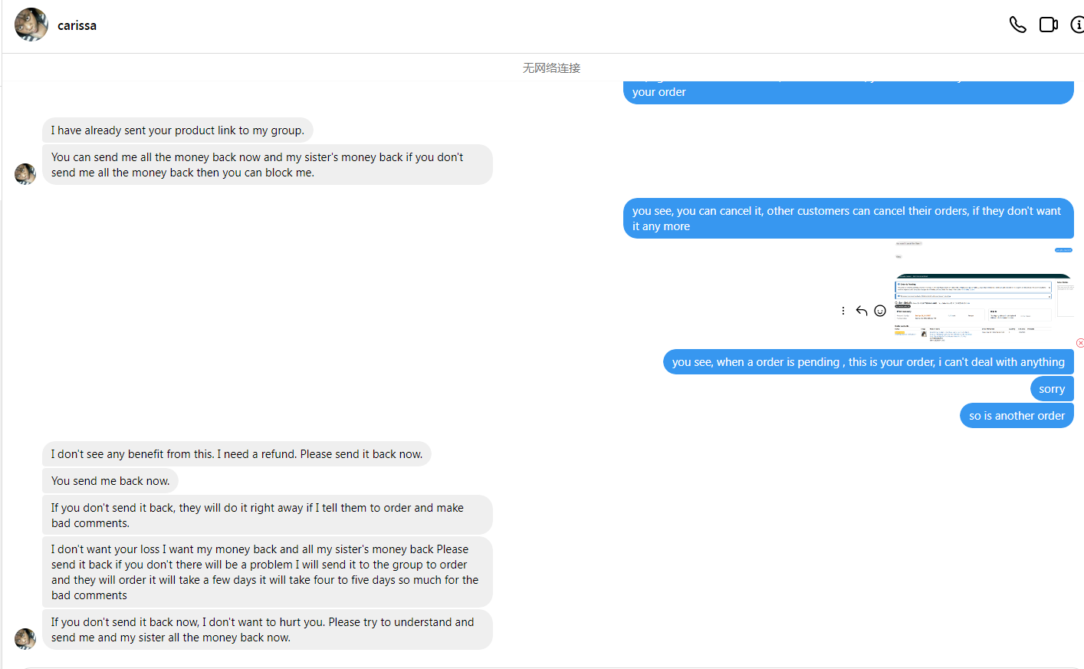
Task: Open the conversation info panel
Action: pyautogui.click(x=1077, y=25)
